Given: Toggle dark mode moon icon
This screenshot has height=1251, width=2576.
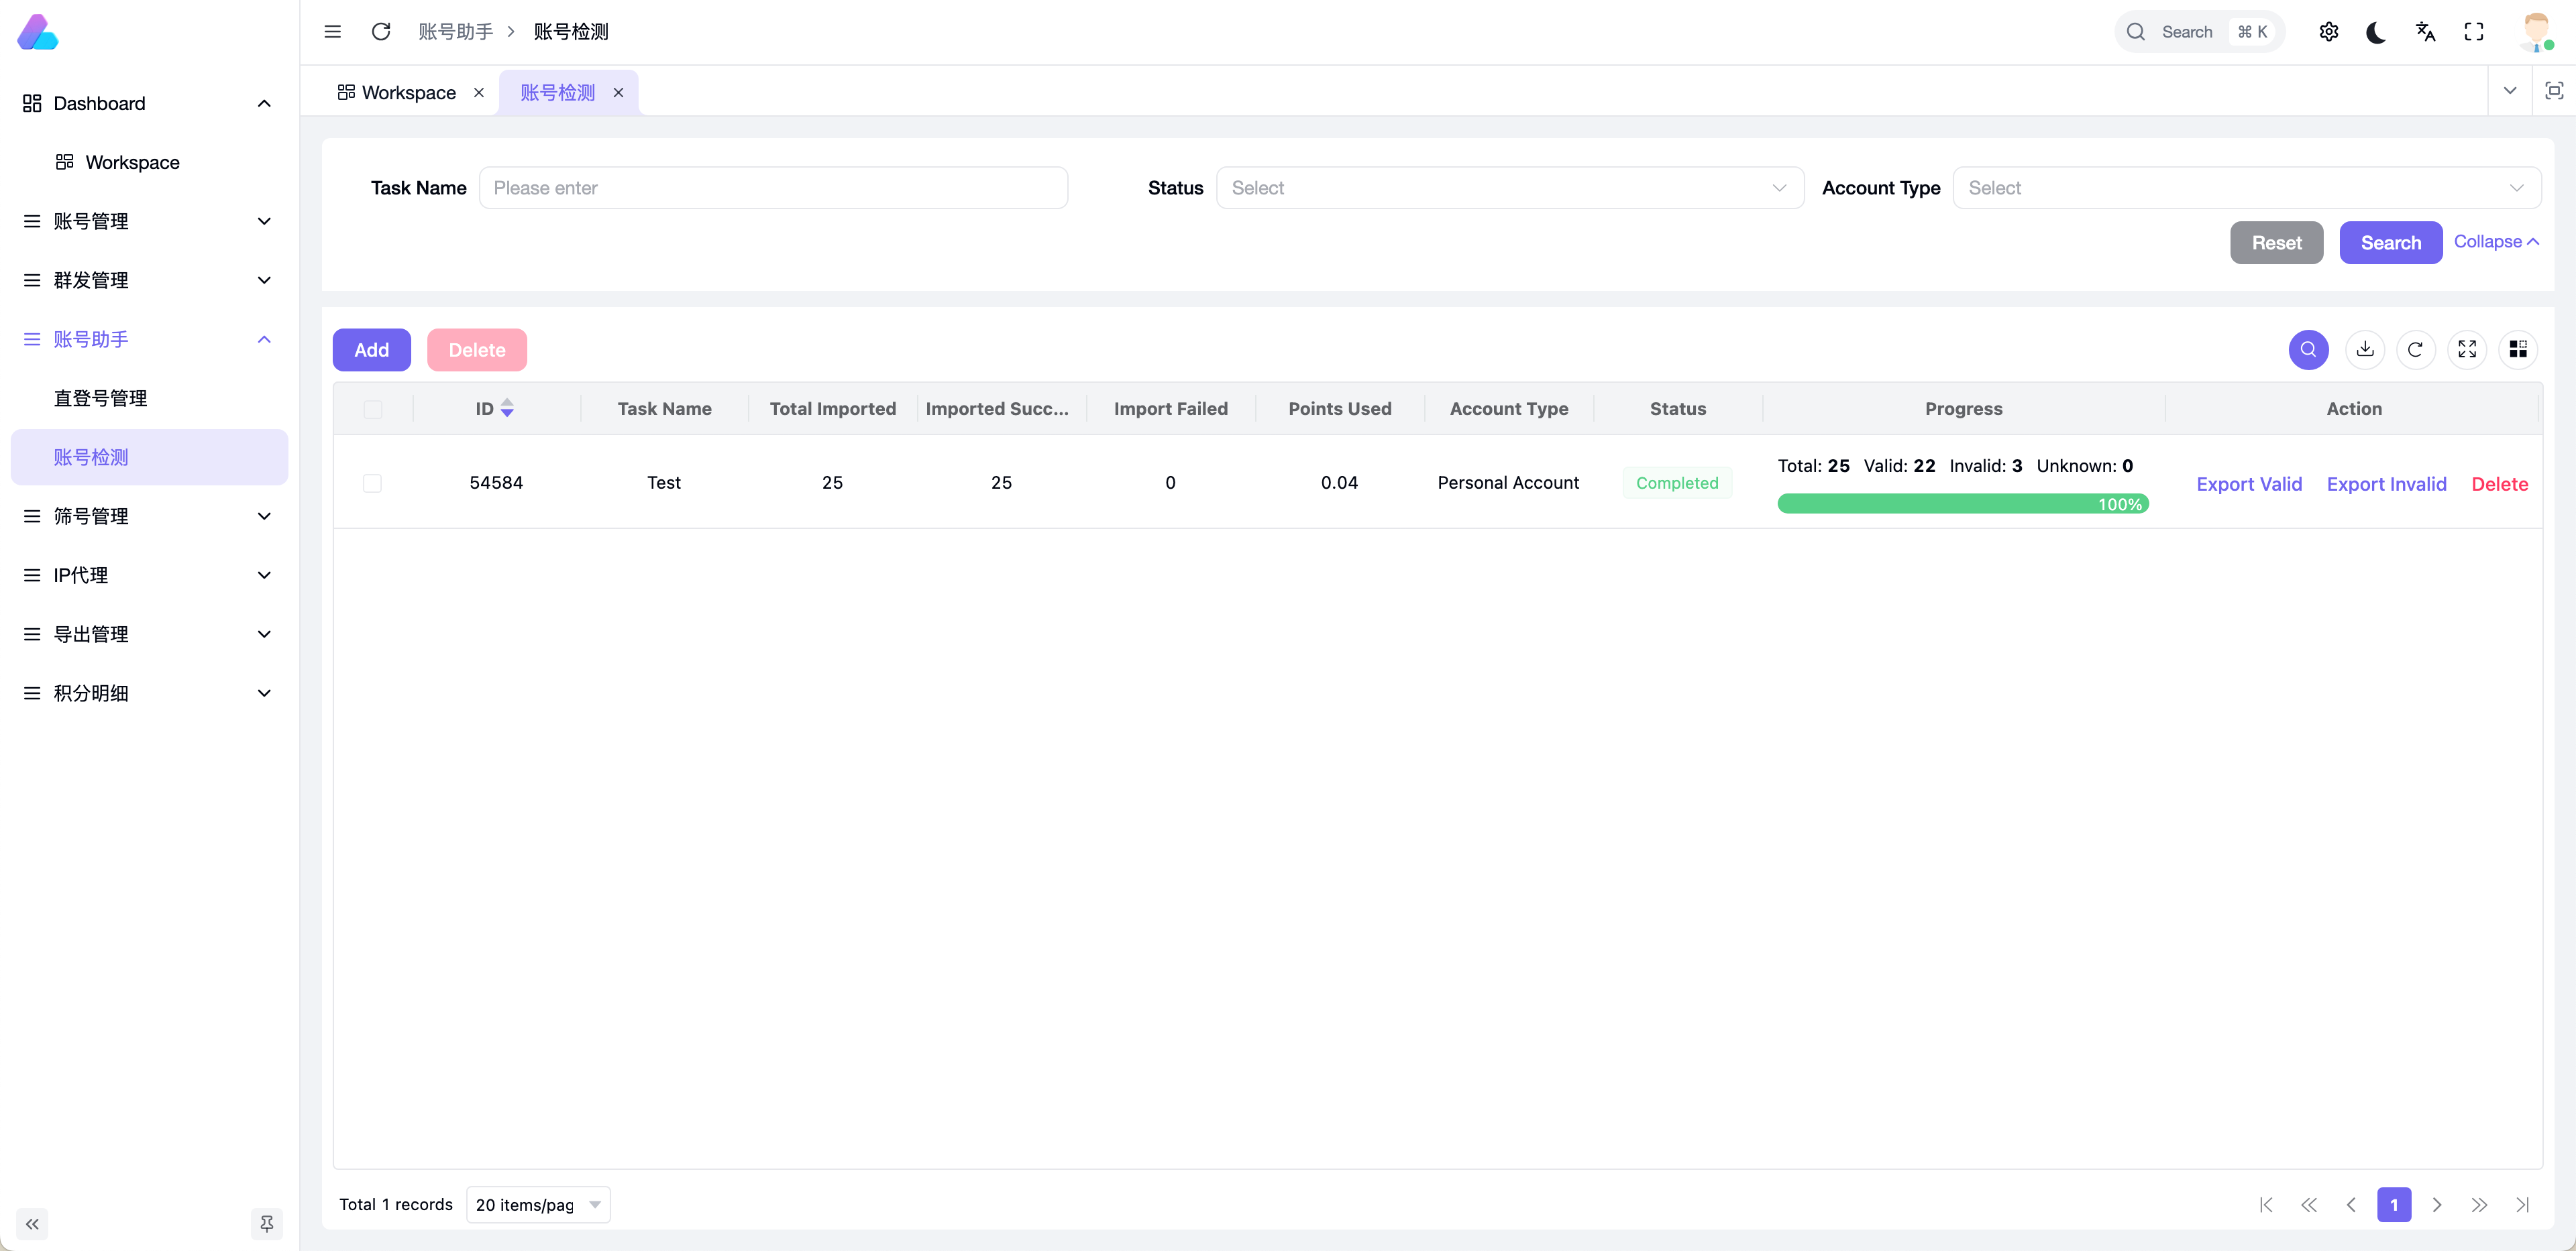Looking at the screenshot, I should [2376, 32].
